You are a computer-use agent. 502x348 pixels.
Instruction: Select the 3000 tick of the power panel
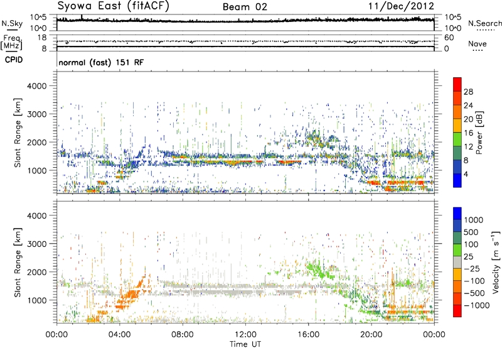(x=36, y=114)
